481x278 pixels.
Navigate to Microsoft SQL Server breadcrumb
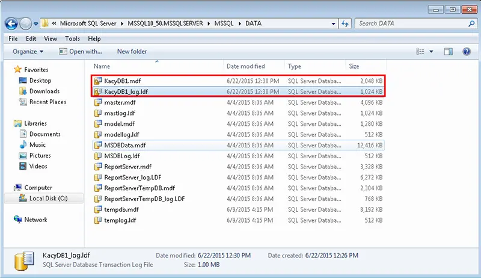(x=88, y=23)
